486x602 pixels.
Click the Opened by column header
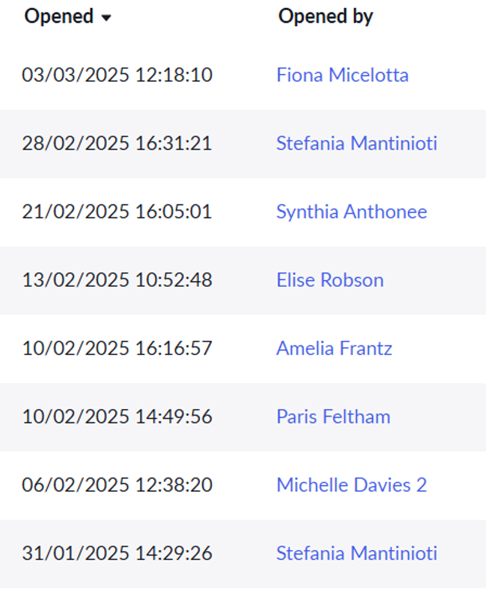pyautogui.click(x=326, y=17)
